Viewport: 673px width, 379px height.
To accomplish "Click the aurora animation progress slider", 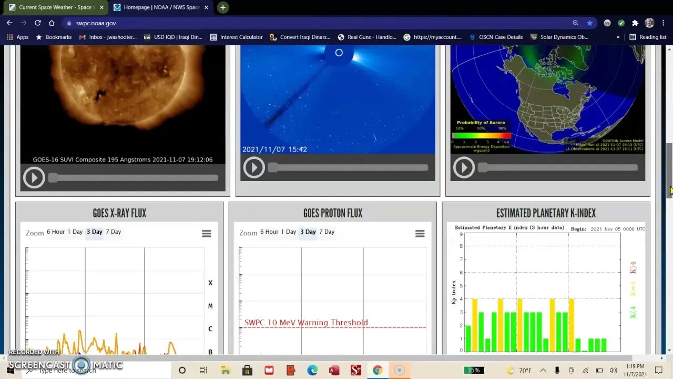I will (558, 168).
